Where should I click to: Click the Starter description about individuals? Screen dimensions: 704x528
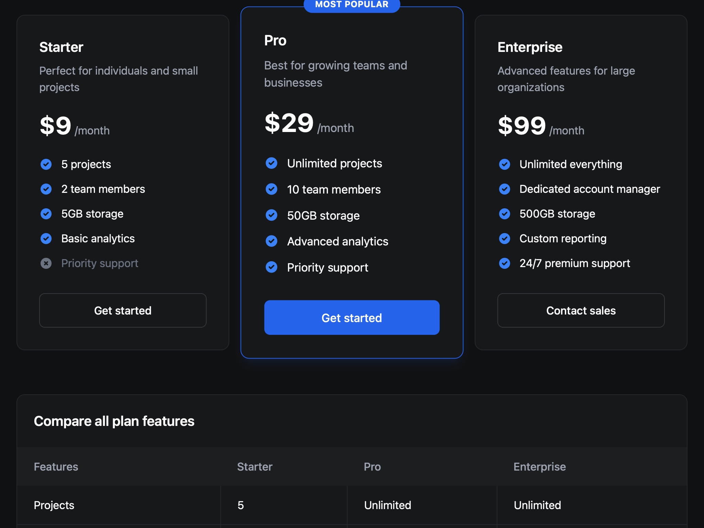click(119, 79)
